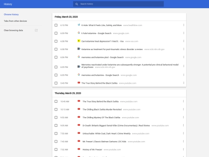This screenshot has width=209, height=157.
Task: Open more actions for Dr Death documentary
Action: tap(183, 125)
